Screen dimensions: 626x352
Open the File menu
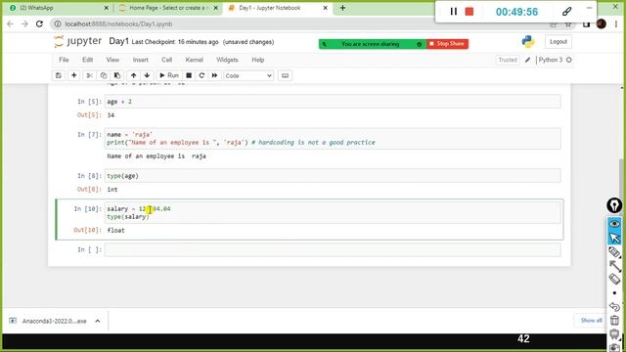coord(64,60)
